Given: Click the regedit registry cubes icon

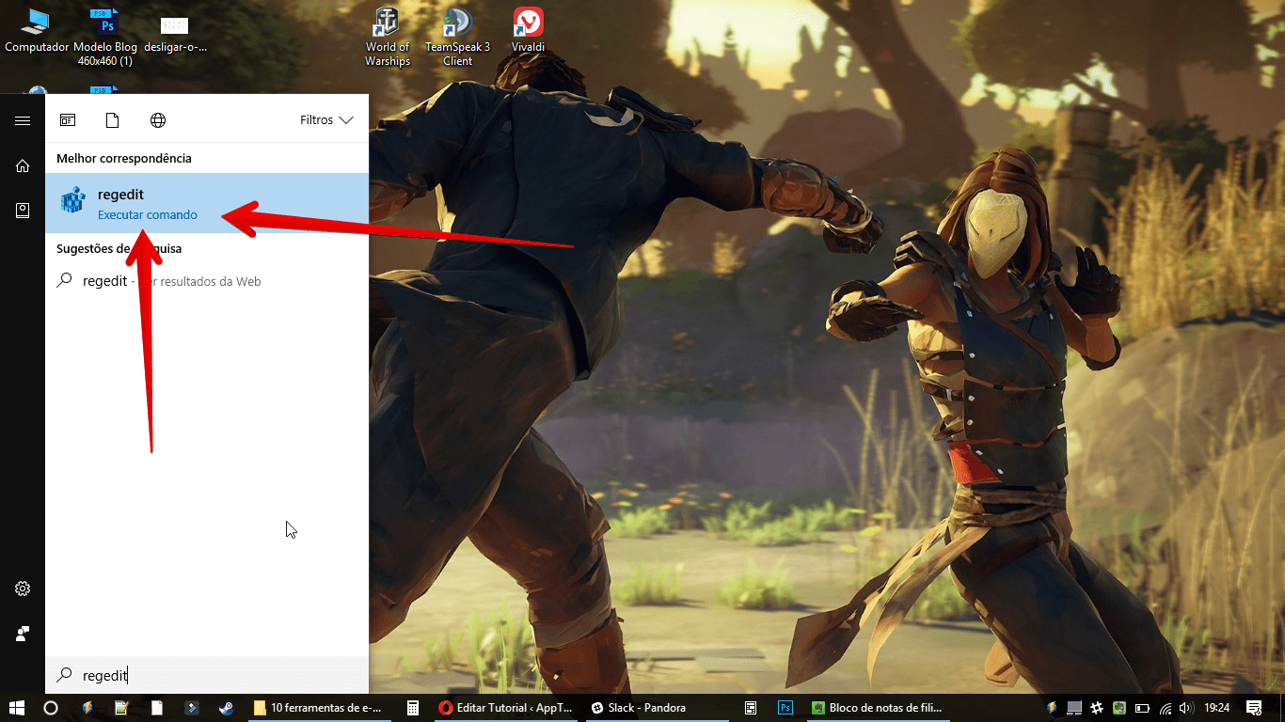Looking at the screenshot, I should tap(72, 201).
